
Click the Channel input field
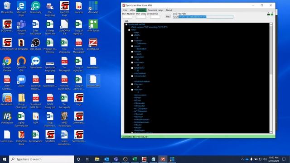[x=155, y=17]
